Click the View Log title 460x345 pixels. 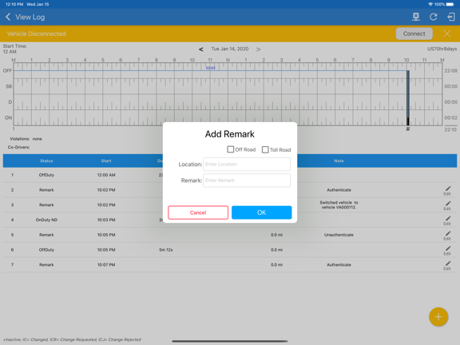click(30, 17)
